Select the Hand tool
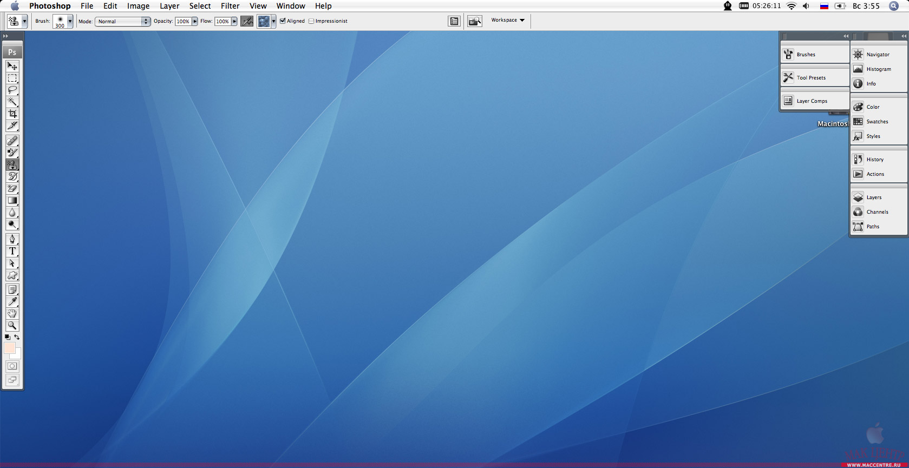This screenshot has width=909, height=468. [12, 314]
